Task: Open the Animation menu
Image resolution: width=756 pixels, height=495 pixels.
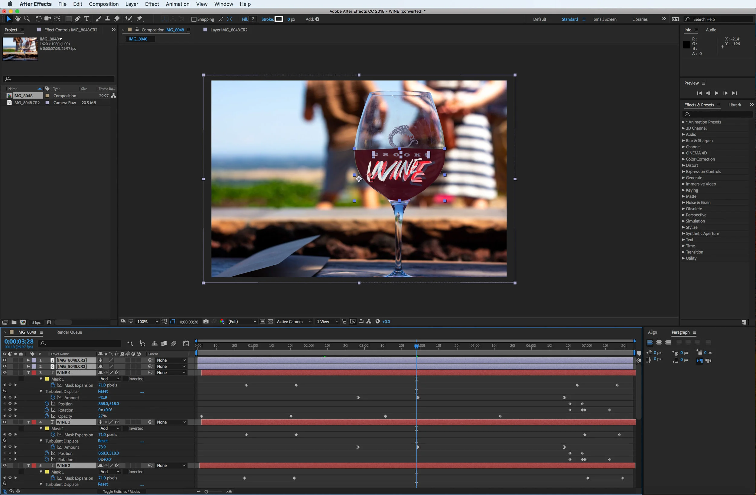Action: point(178,4)
